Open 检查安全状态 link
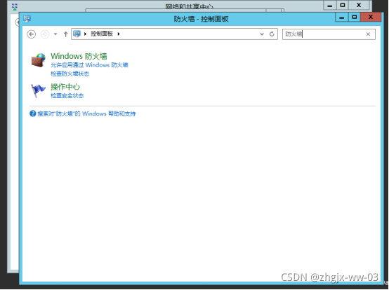This screenshot has width=389, height=290. (67, 96)
